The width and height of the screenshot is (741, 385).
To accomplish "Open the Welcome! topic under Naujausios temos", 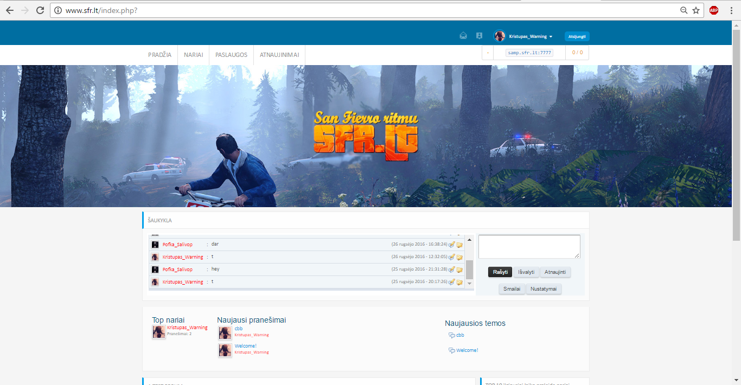I will (467, 350).
